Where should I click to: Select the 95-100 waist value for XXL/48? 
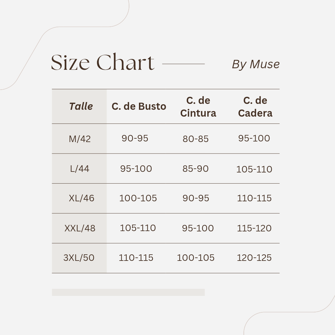(x=198, y=228)
